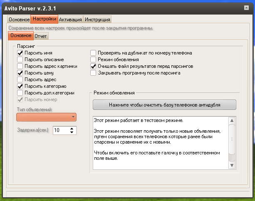Click scrollbar down arrow in description box
The image size is (255, 201).
232,166
